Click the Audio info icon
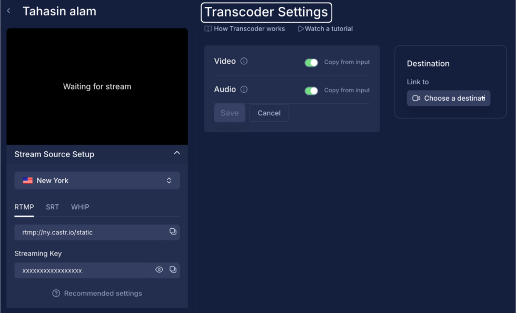Screen dimensions: 516x313 244,89
